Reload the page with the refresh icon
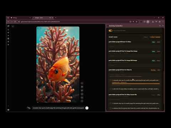Image resolution: width=171 pixels, height=128 pixels. point(15,22)
